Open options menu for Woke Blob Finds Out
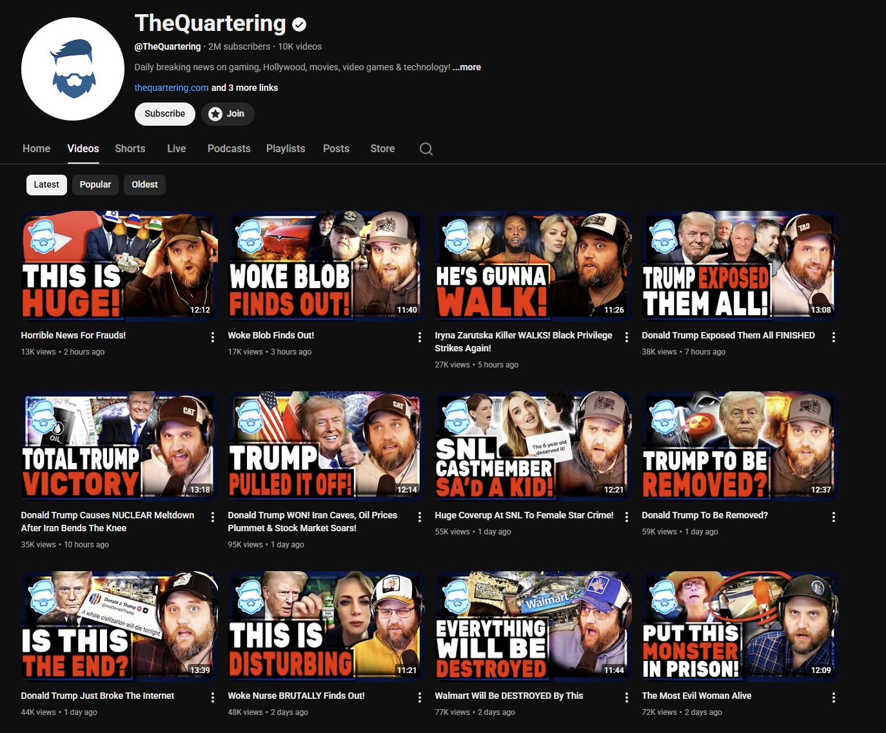The height and width of the screenshot is (733, 886). click(x=419, y=337)
